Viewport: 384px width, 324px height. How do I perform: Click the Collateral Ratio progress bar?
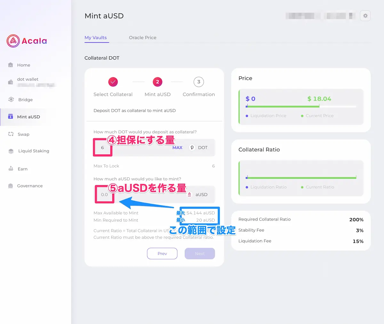301,178
